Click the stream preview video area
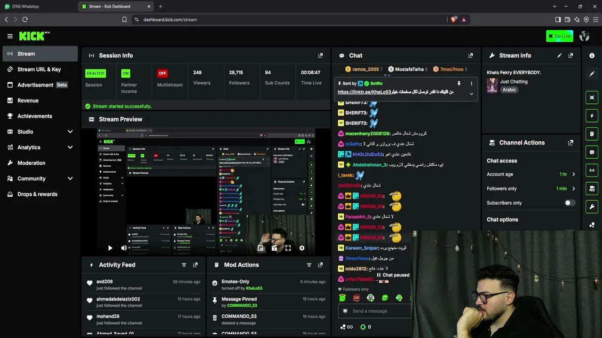 [206, 191]
